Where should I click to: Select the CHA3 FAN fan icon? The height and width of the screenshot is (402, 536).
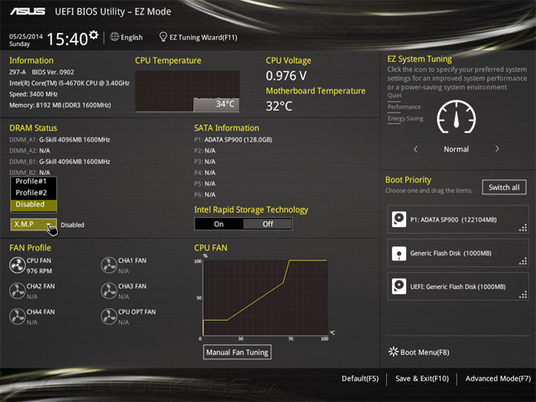109,291
